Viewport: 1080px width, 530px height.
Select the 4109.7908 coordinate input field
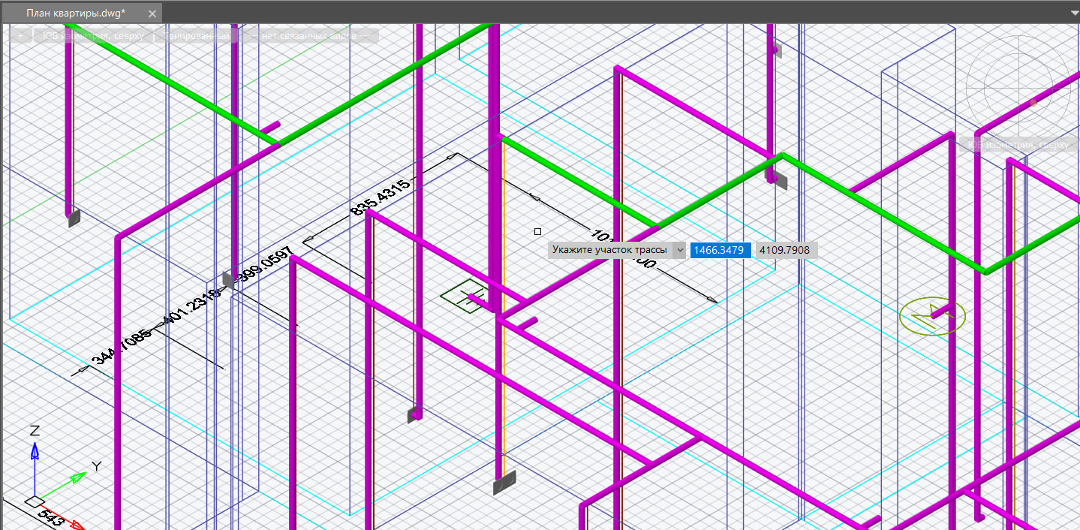coord(785,250)
